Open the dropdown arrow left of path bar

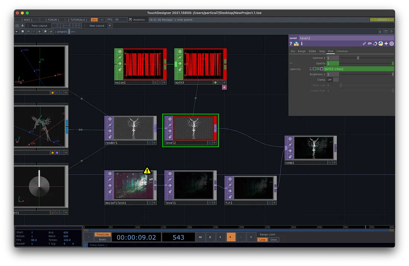pos(17,32)
